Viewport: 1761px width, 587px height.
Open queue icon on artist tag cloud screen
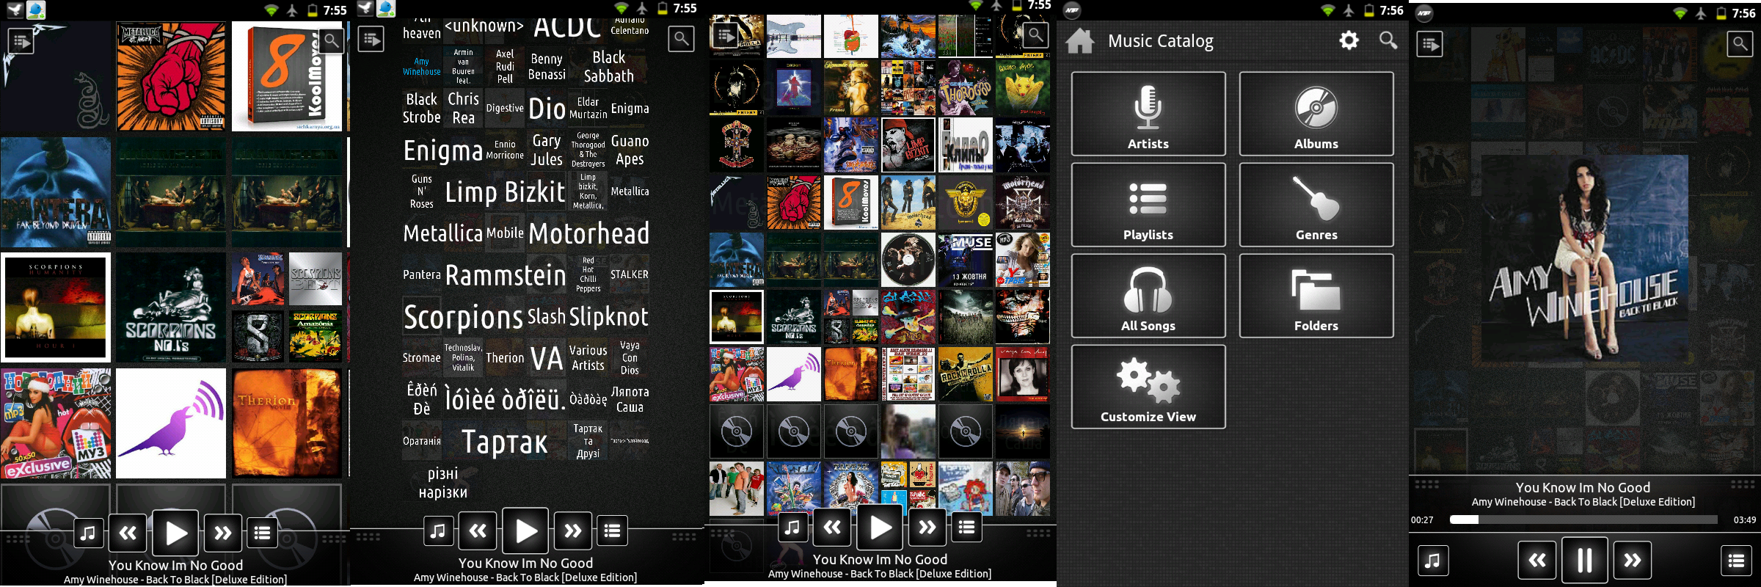[371, 39]
